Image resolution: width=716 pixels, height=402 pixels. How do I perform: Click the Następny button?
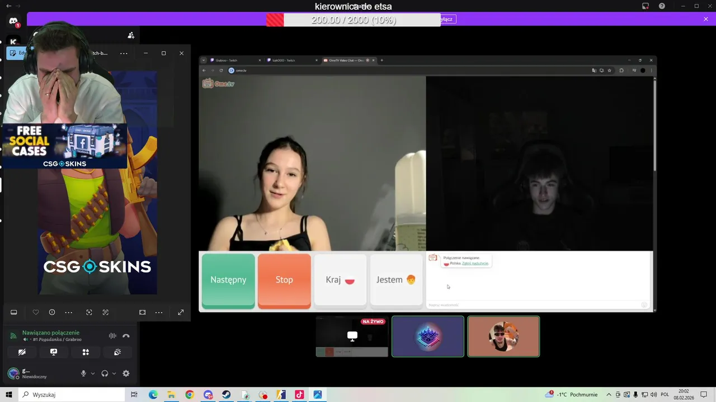[228, 280]
